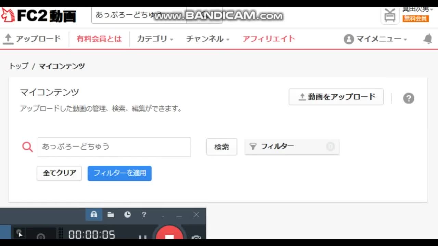This screenshot has width=438, height=246.
Task: Open the Bandicam folder icon
Action: coord(111,215)
